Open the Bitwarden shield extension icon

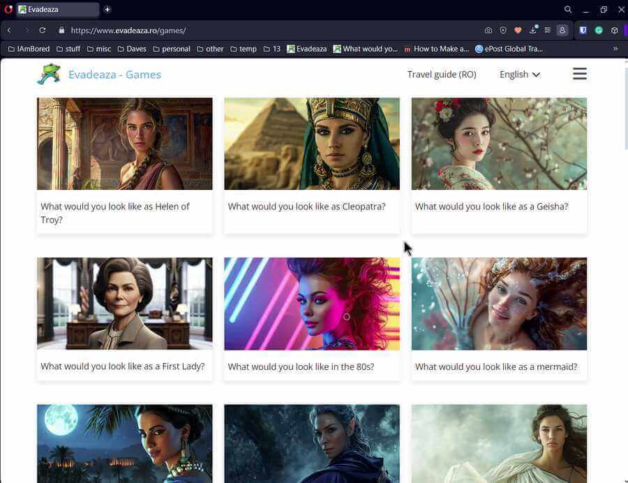(x=583, y=31)
